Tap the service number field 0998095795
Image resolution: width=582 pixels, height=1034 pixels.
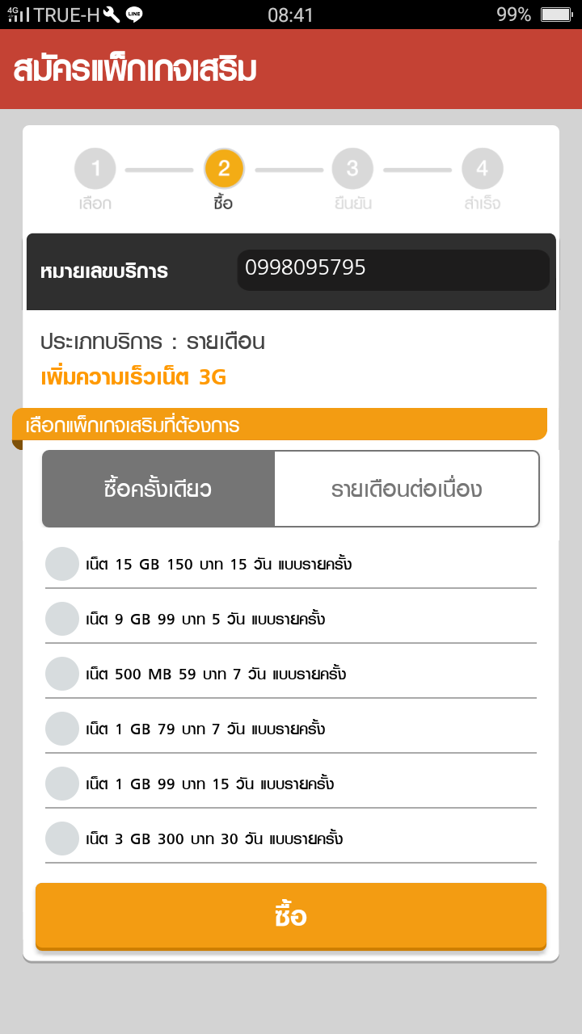coord(393,270)
